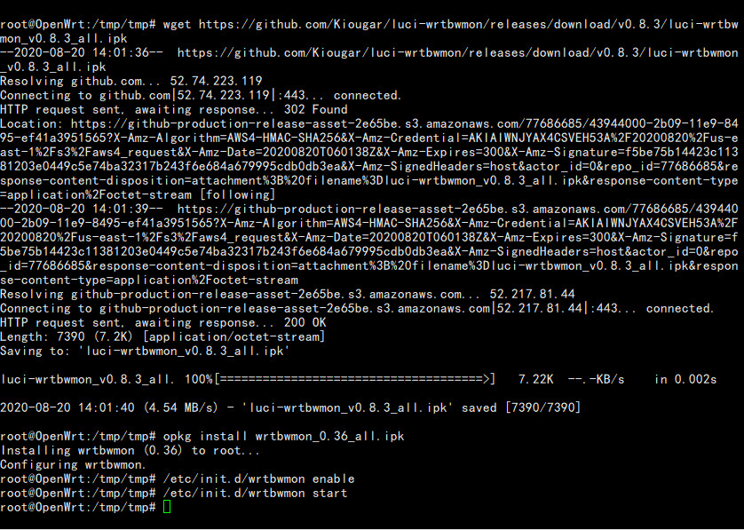Click 'Installing wrtbwmon (0.36) to root...' line

(130, 450)
